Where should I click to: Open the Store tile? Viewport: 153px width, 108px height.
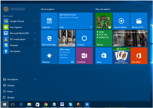(104, 56)
